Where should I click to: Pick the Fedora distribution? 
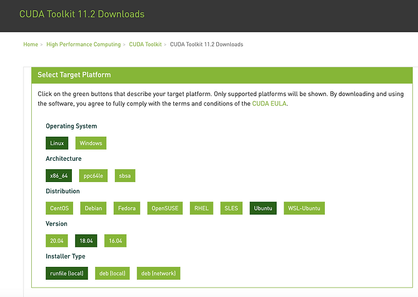[127, 208]
